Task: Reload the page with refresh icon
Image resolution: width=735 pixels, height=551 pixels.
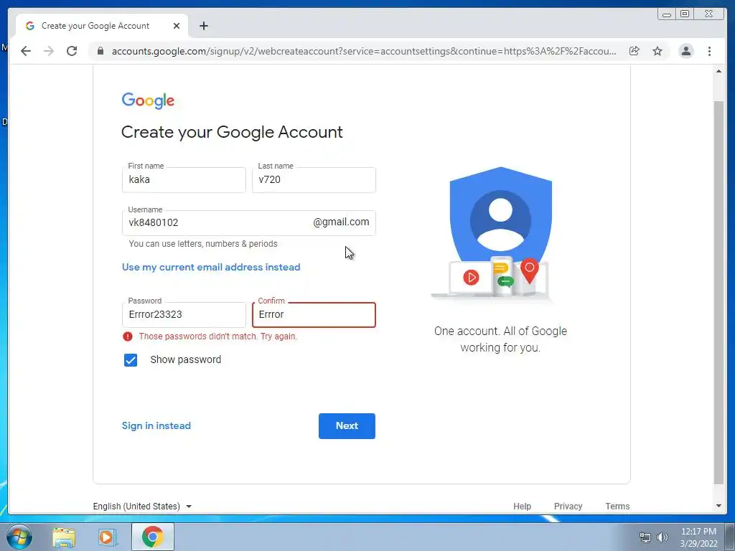Action: 72,51
